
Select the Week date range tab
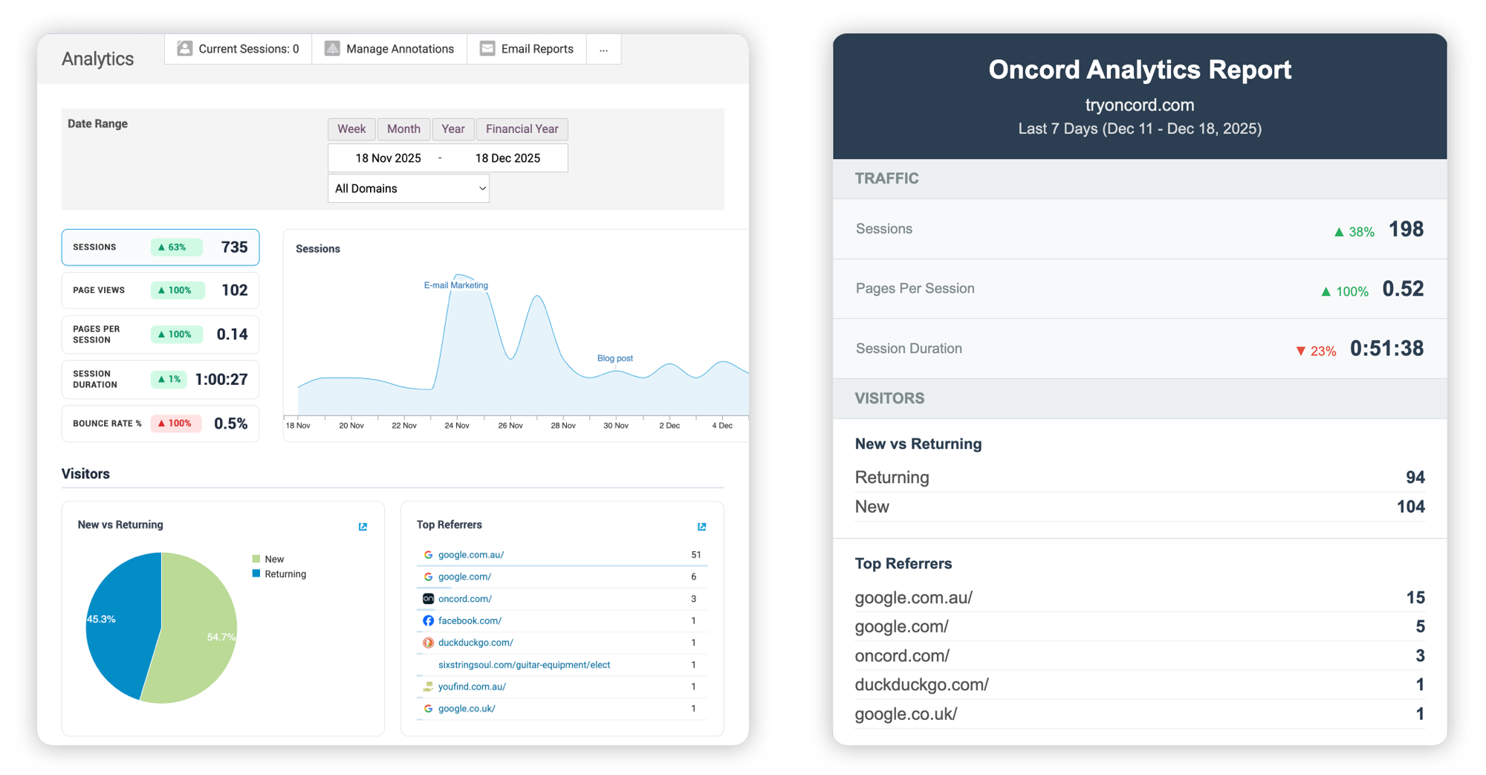click(x=351, y=129)
